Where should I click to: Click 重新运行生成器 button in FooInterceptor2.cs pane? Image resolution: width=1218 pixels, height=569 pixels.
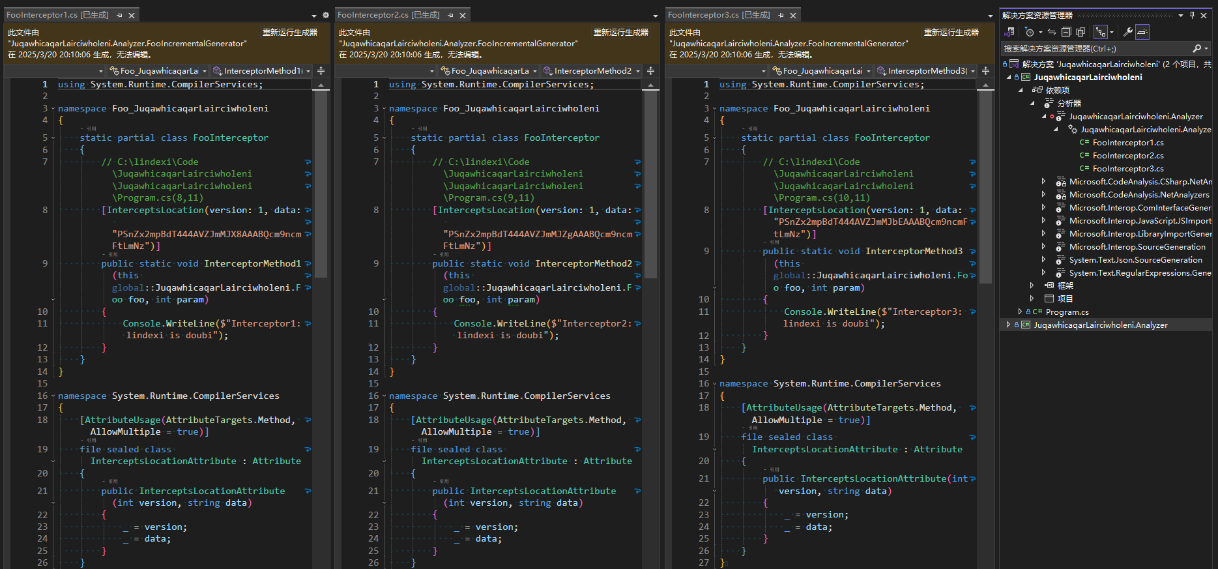point(620,33)
